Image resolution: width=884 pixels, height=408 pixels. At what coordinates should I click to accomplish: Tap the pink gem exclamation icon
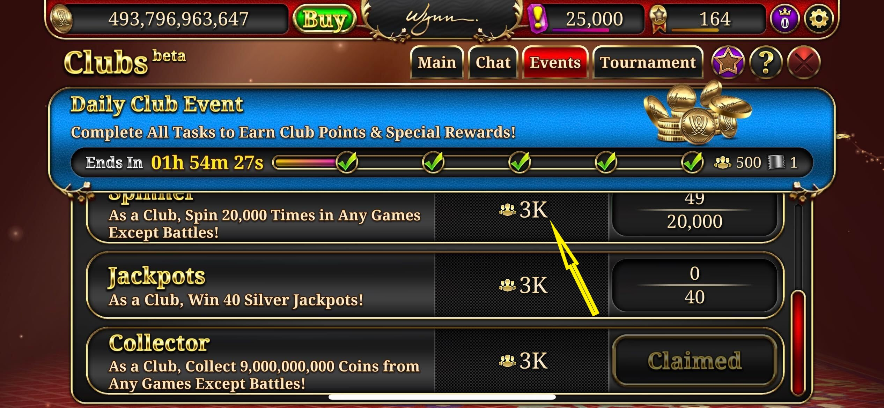(x=538, y=19)
